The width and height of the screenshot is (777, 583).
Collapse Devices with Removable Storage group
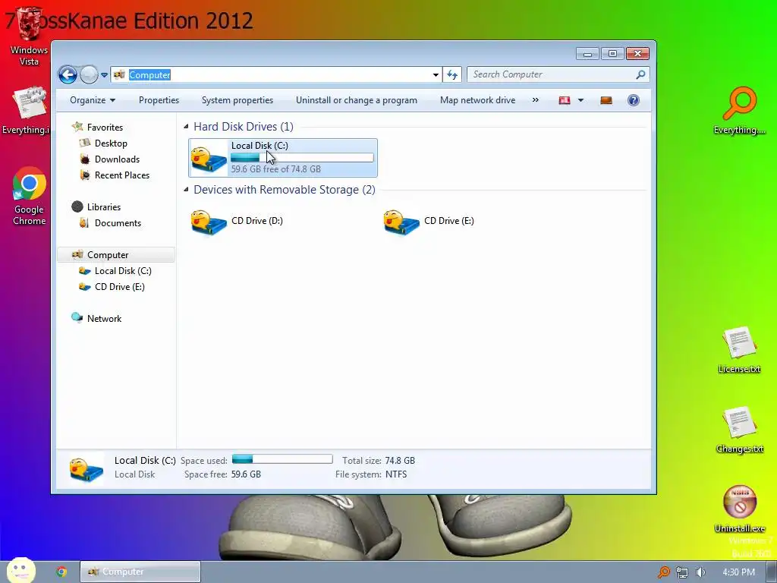[x=186, y=189]
